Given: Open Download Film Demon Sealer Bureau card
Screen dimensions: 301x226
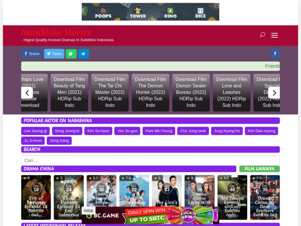Looking at the screenshot, I should [191, 92].
